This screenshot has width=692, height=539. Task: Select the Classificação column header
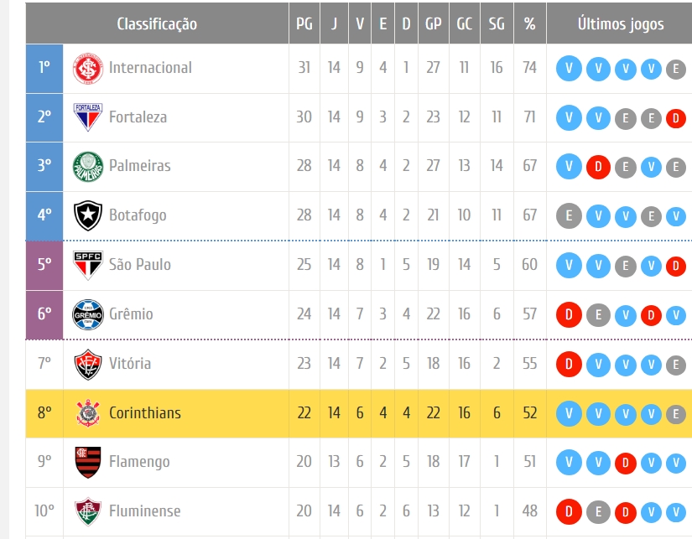(x=157, y=23)
